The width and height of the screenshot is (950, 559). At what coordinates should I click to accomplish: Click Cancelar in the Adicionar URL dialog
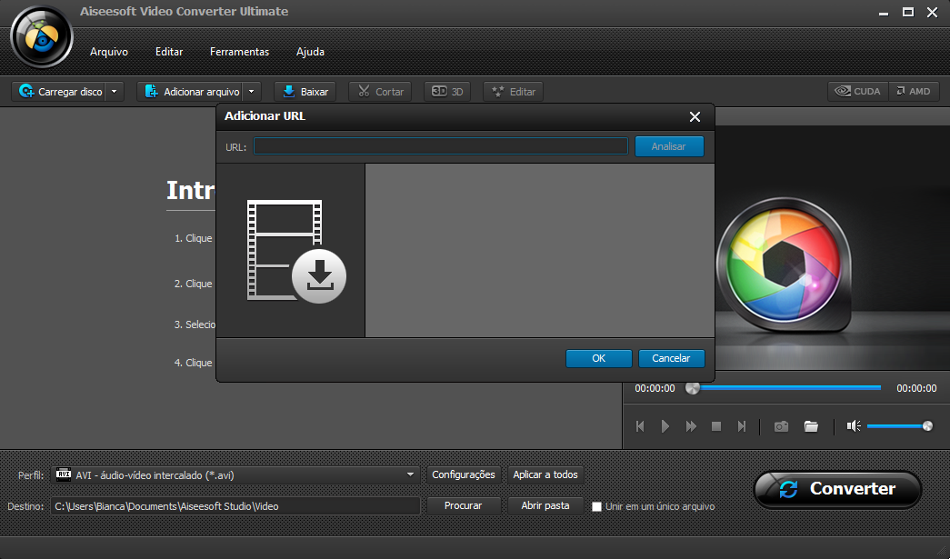pos(671,358)
